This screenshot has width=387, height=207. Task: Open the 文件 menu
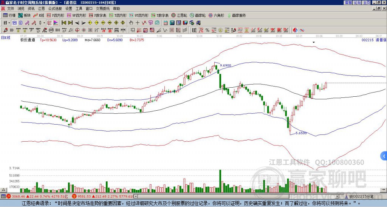11,9
